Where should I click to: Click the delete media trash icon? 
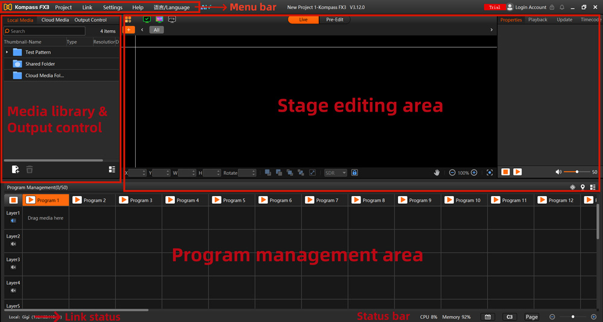coord(29,169)
